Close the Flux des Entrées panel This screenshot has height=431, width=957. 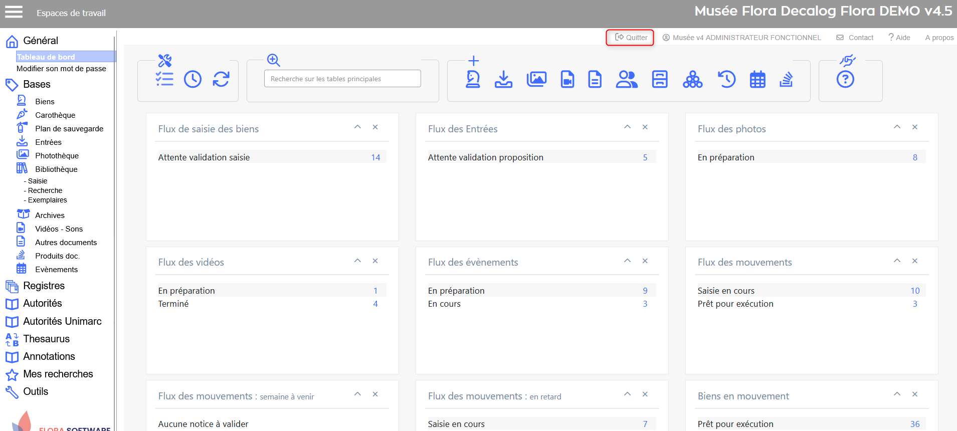645,127
